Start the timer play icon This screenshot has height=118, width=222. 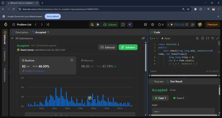(172, 25)
